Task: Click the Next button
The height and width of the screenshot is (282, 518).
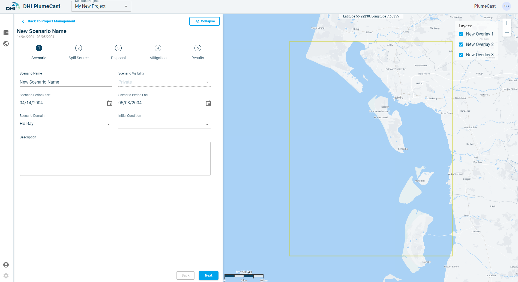Action: coord(208,275)
